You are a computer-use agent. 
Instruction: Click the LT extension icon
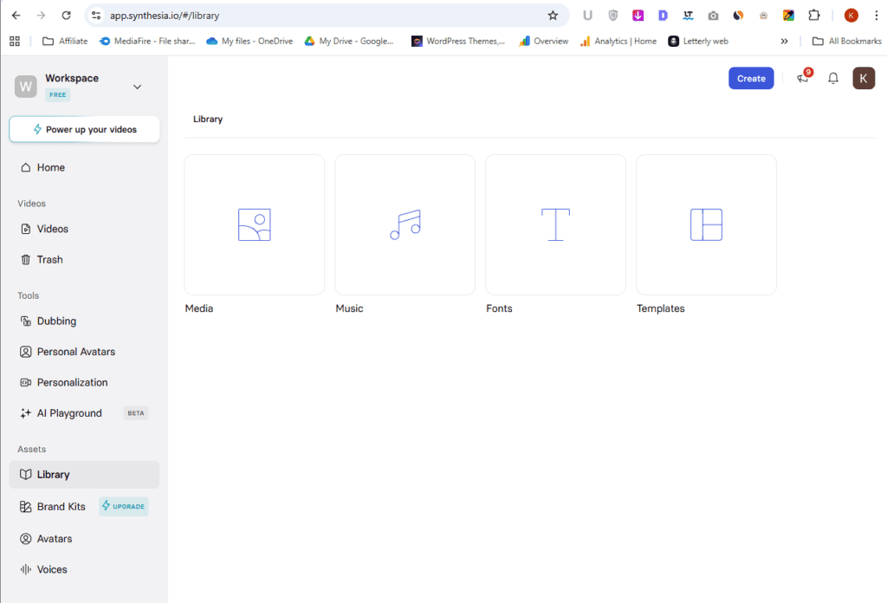click(688, 16)
